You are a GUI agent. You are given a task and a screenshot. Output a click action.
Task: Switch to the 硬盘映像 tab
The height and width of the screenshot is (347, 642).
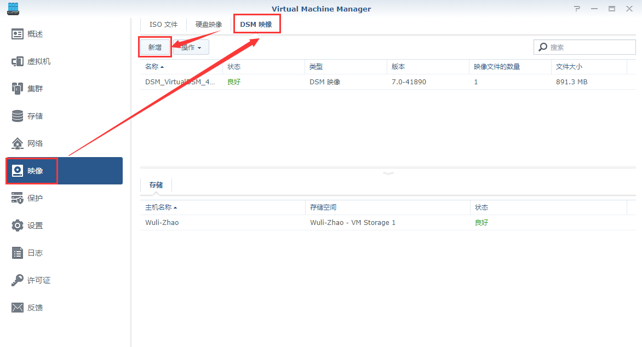209,25
